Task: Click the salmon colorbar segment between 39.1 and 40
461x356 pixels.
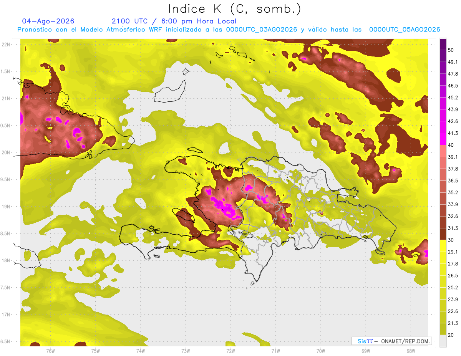Action: (x=443, y=151)
